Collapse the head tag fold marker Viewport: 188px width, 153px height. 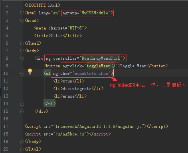click(22, 20)
